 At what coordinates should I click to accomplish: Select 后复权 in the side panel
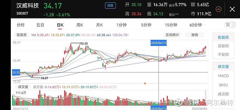[223, 46]
